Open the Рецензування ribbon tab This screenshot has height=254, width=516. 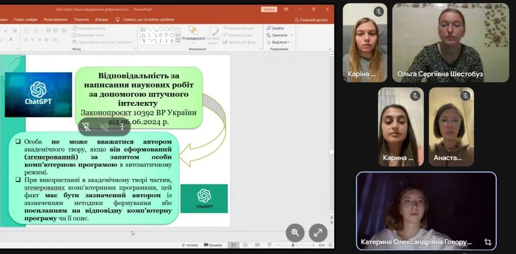point(55,19)
